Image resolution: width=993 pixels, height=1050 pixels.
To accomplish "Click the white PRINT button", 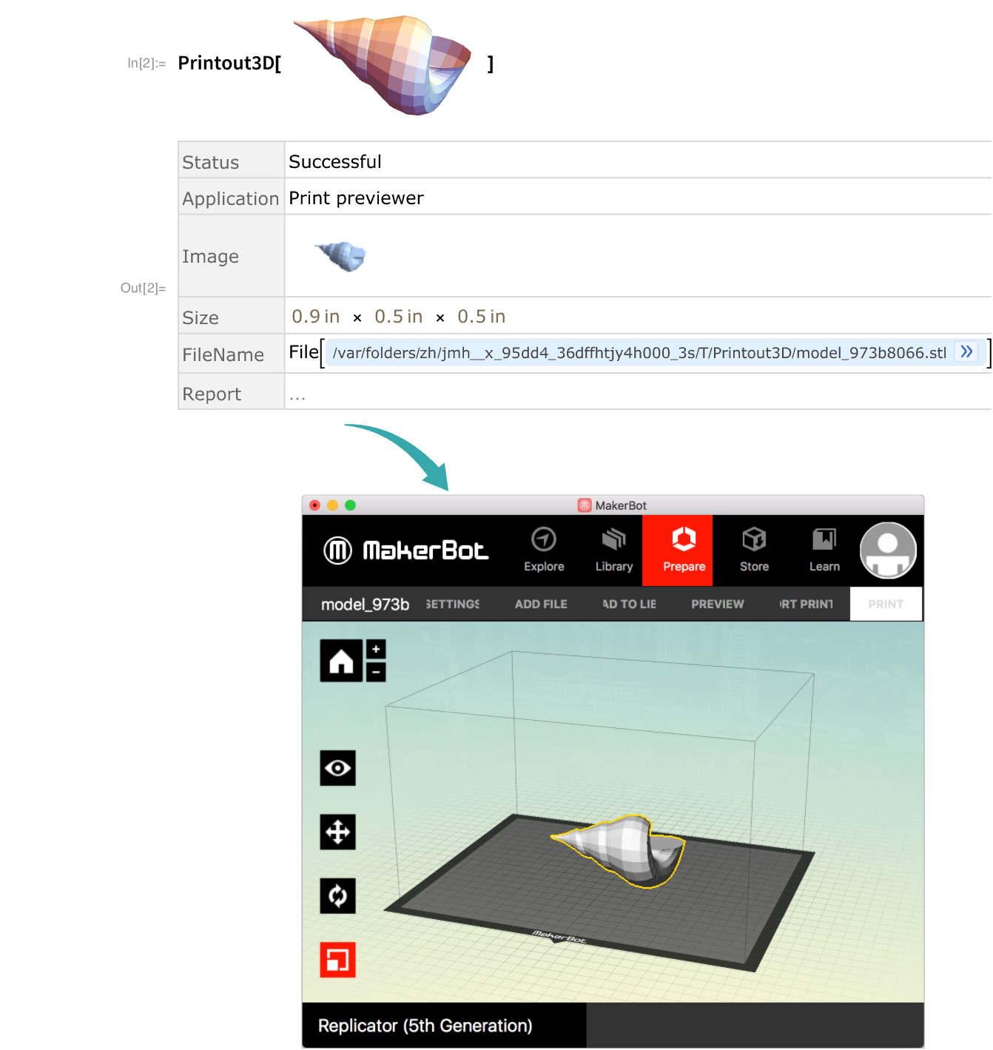I will pyautogui.click(x=886, y=604).
